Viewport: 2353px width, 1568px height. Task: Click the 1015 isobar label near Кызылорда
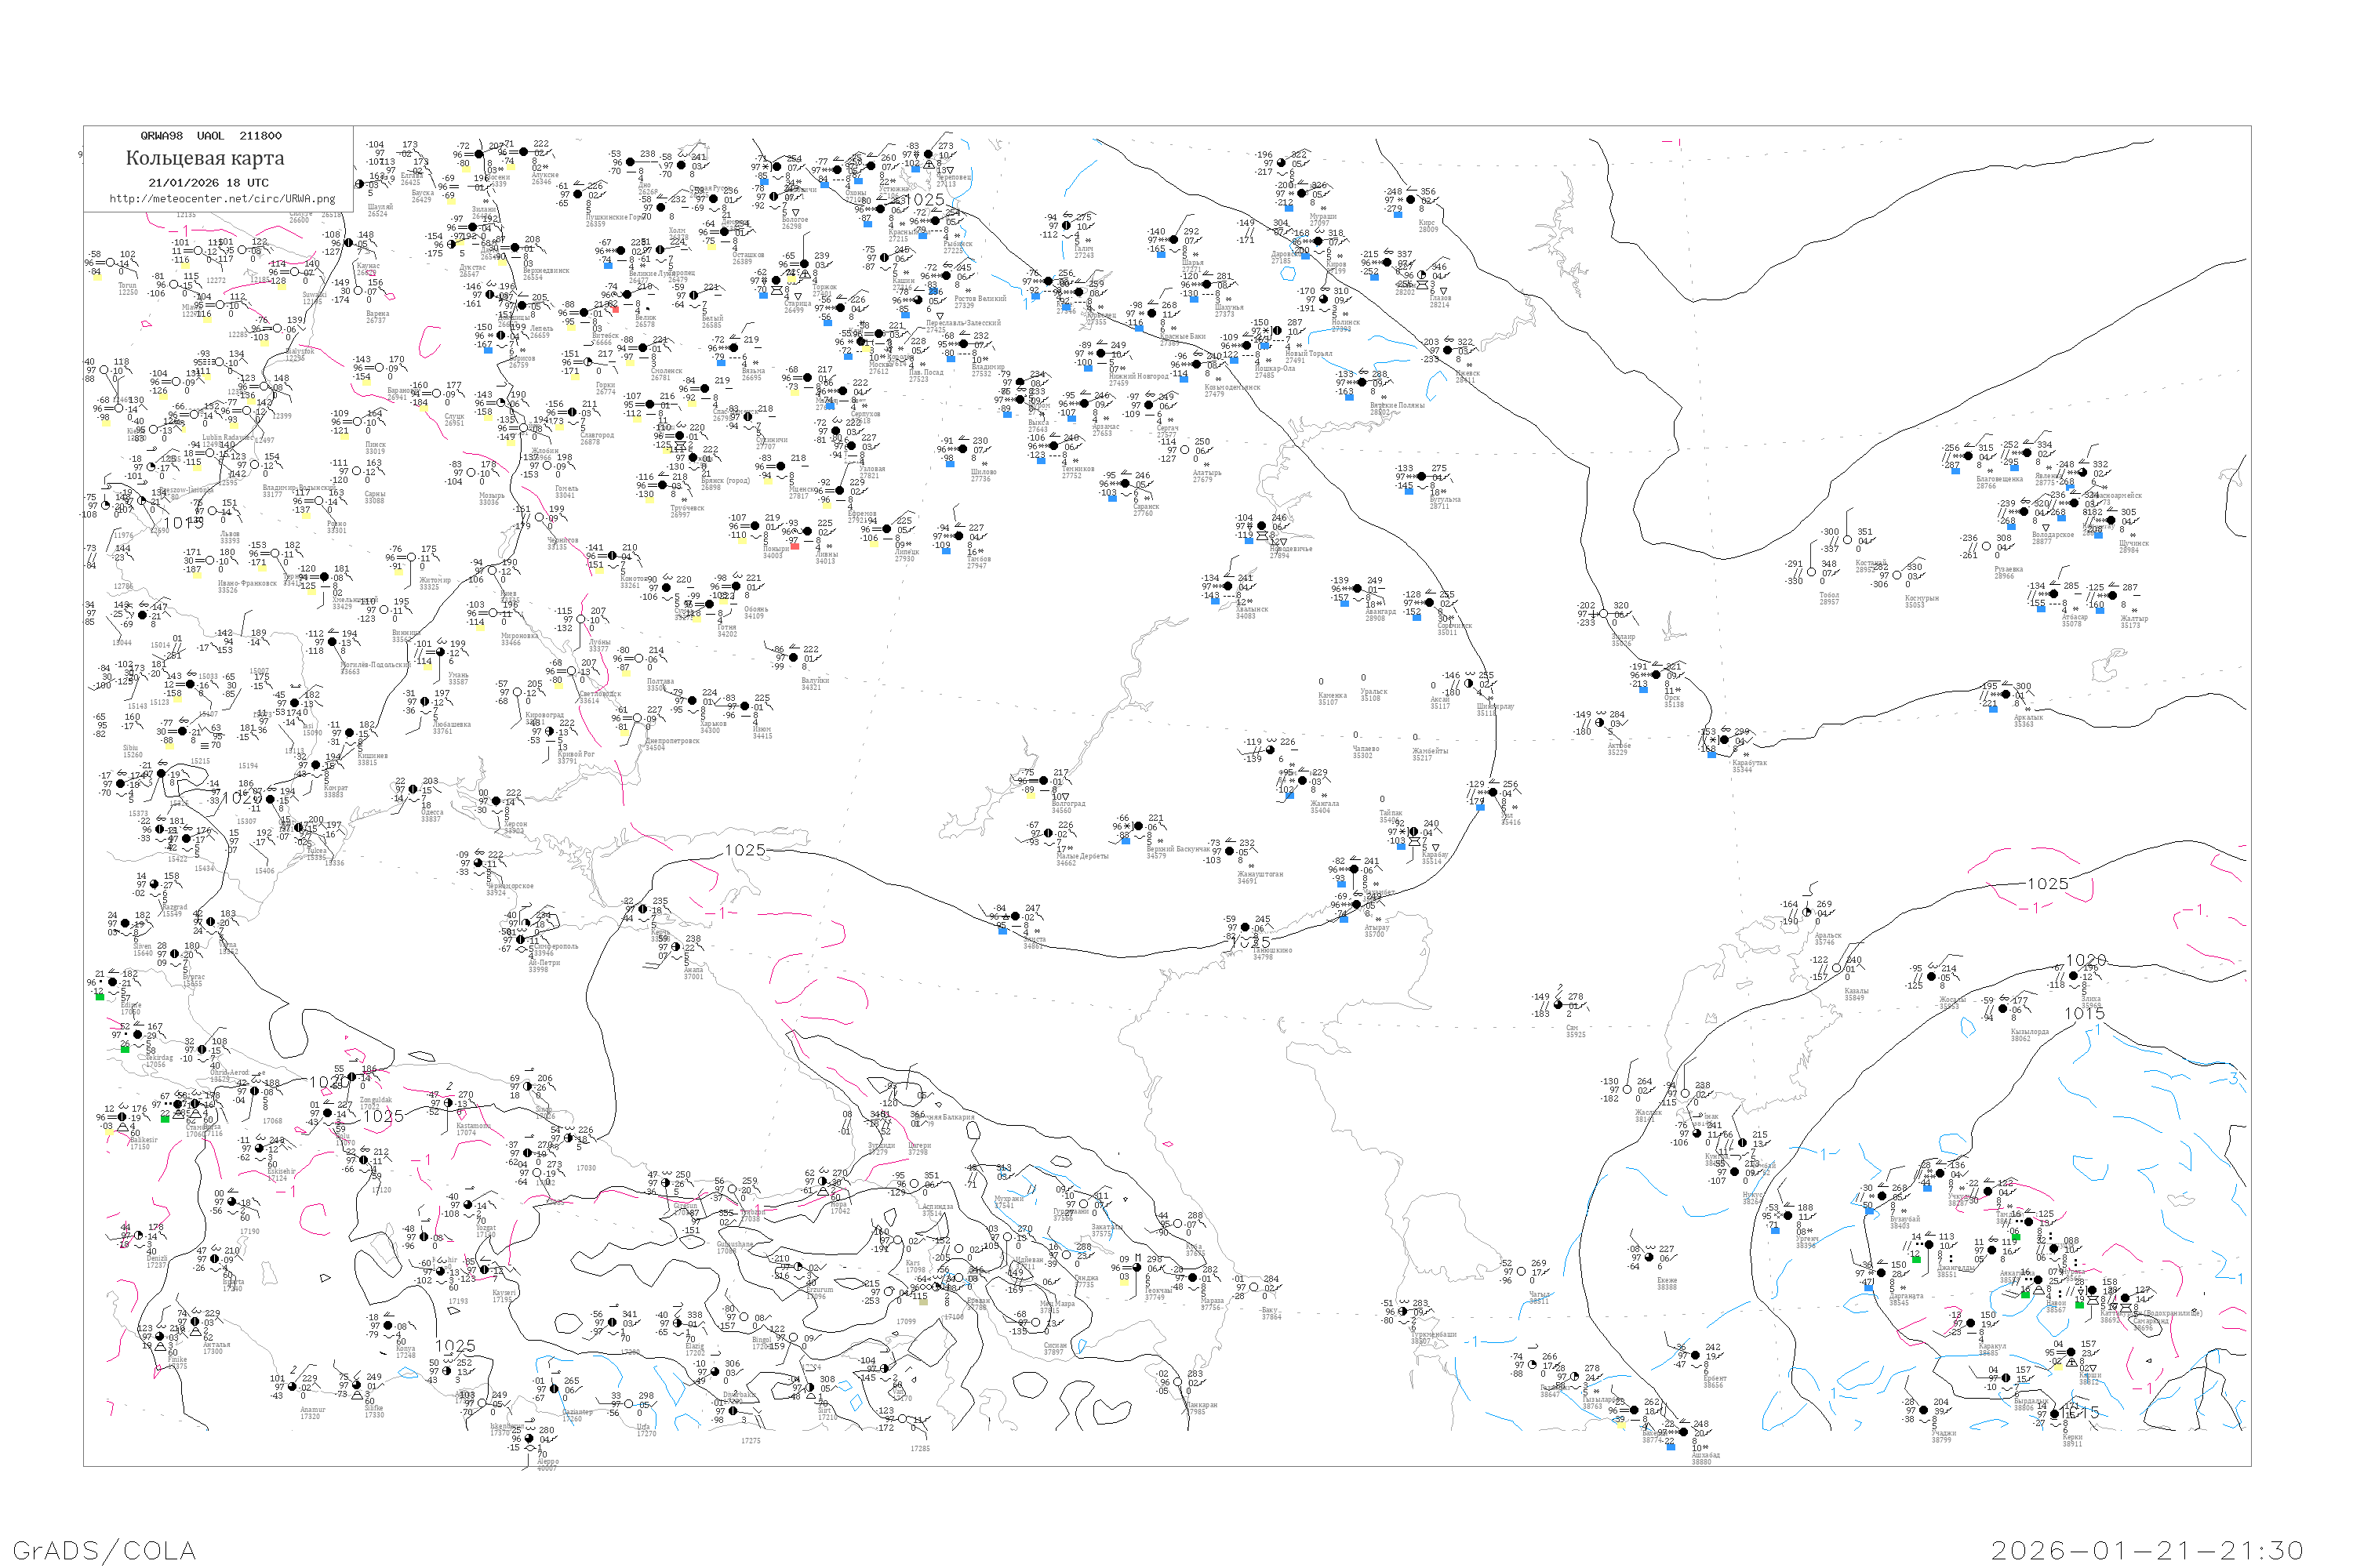click(x=2084, y=1014)
